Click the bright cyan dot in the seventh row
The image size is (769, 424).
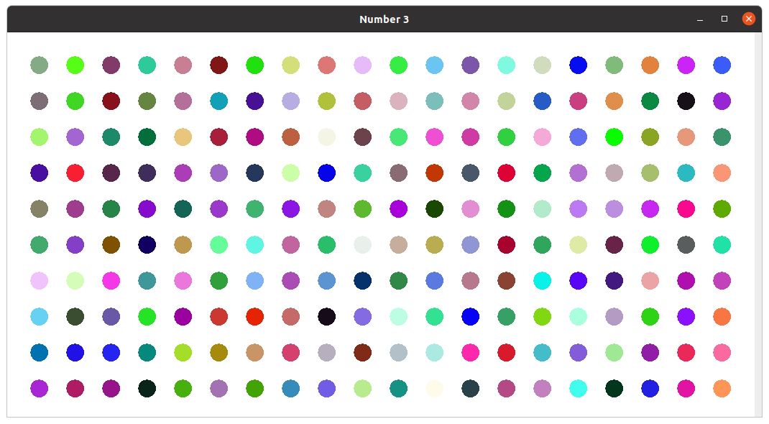click(x=542, y=281)
